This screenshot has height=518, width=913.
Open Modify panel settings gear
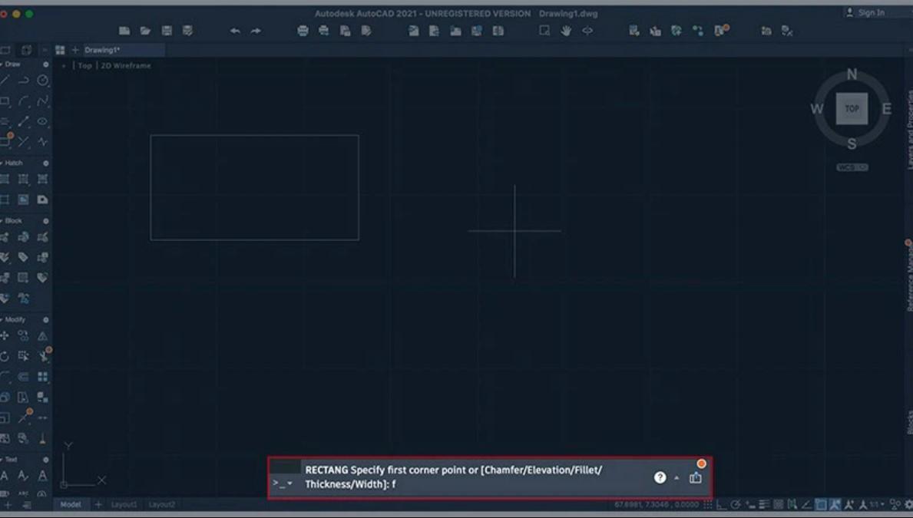(45, 320)
